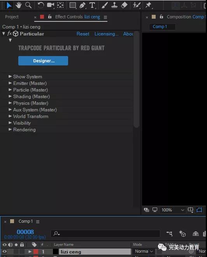Select the Pen tool
Image resolution: width=207 pixels, height=257 pixels.
tap(82, 5)
